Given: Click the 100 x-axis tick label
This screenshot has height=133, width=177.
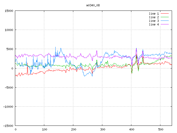Looking at the screenshot, I should pos(44,129).
